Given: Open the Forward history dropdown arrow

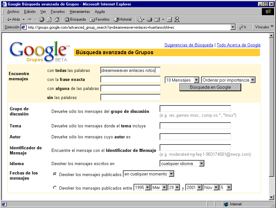Looking at the screenshot, I should tap(35, 19).
